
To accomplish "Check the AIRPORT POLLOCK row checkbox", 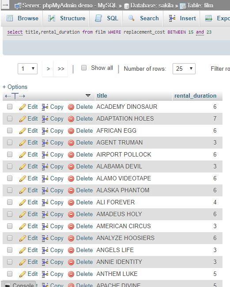I will (10, 154).
